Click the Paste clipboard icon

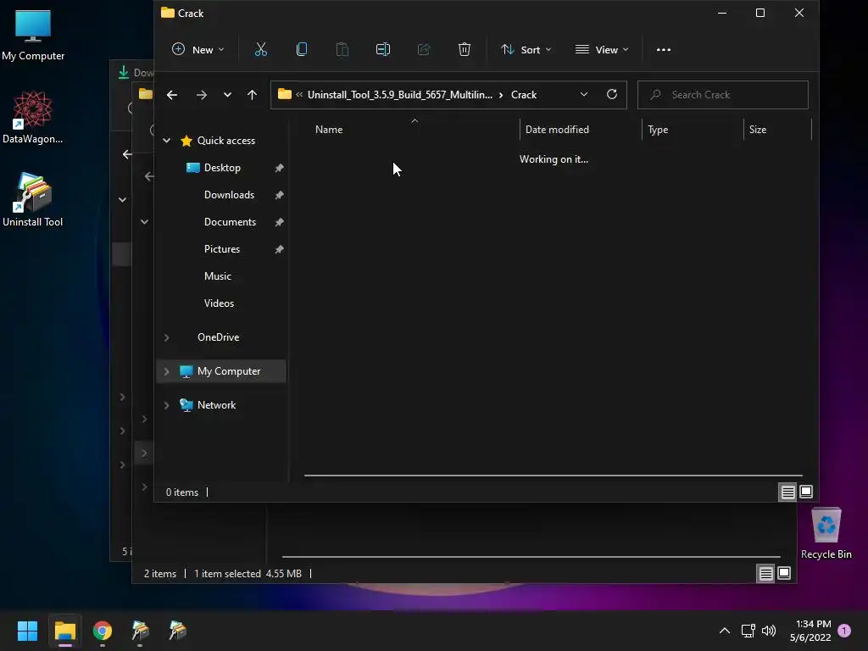pos(342,50)
